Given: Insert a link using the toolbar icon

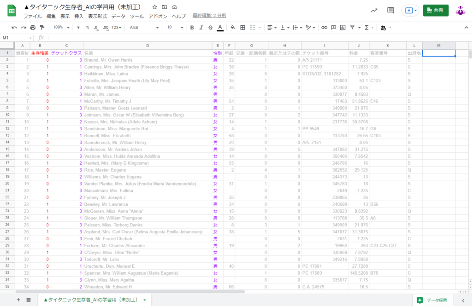Looking at the screenshot, I should point(324,28).
